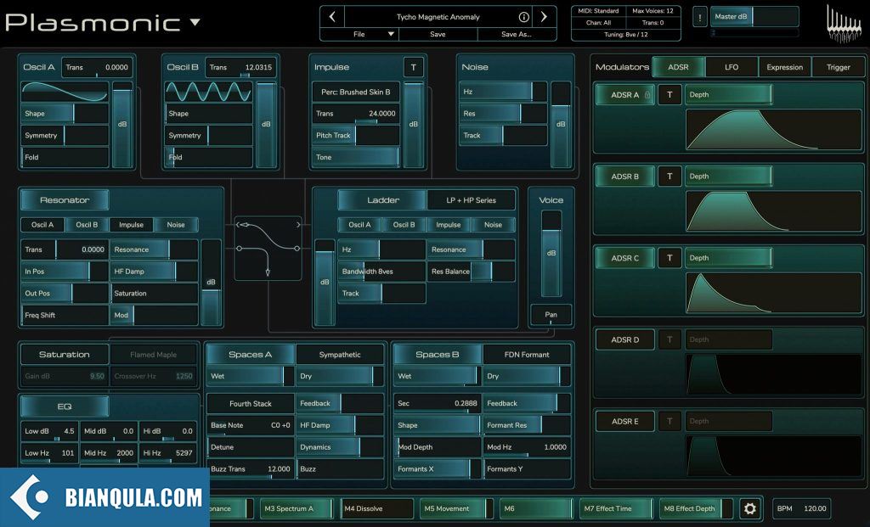Toggle Impulse input in Ladder filter

pos(449,224)
